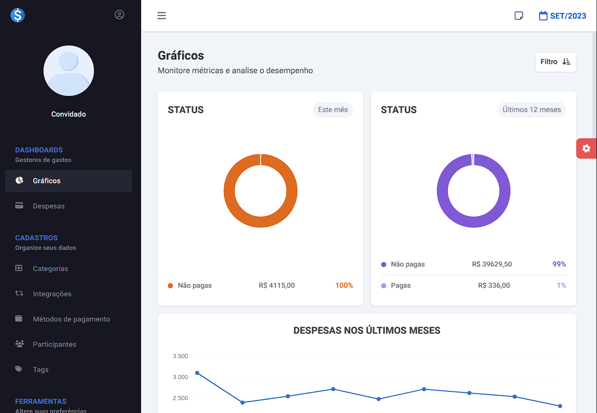Viewport: 597px width, 413px height.
Task: Click the Convidado profile avatar
Action: (x=69, y=71)
